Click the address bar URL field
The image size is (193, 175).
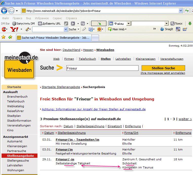click(x=100, y=11)
